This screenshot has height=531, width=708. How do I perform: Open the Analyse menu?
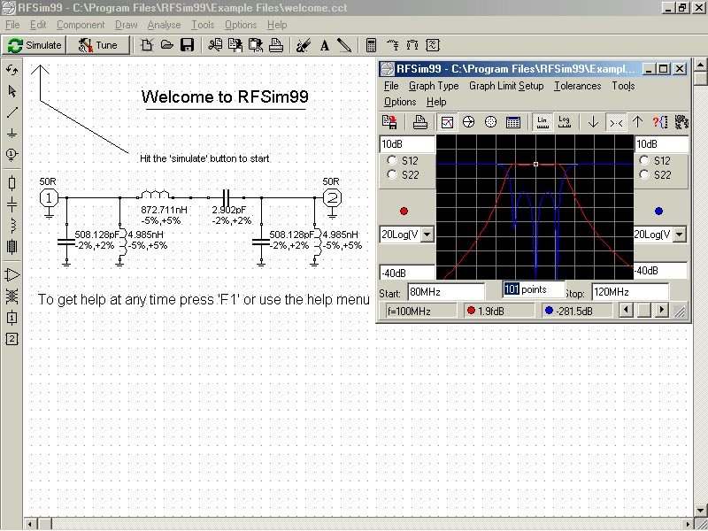(x=164, y=25)
